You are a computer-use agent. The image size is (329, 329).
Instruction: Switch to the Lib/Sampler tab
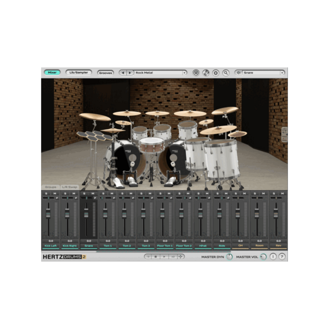coord(78,72)
